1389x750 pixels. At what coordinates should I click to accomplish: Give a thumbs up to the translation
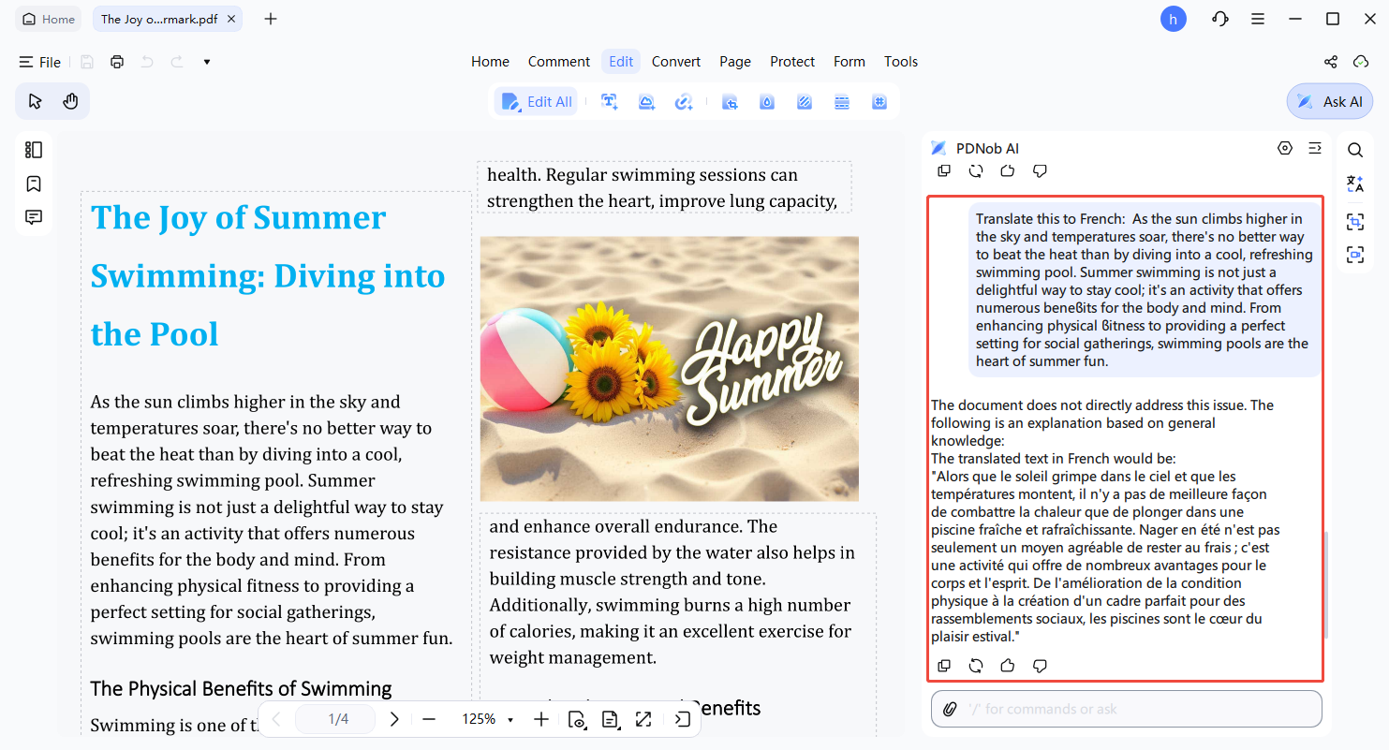(1007, 665)
